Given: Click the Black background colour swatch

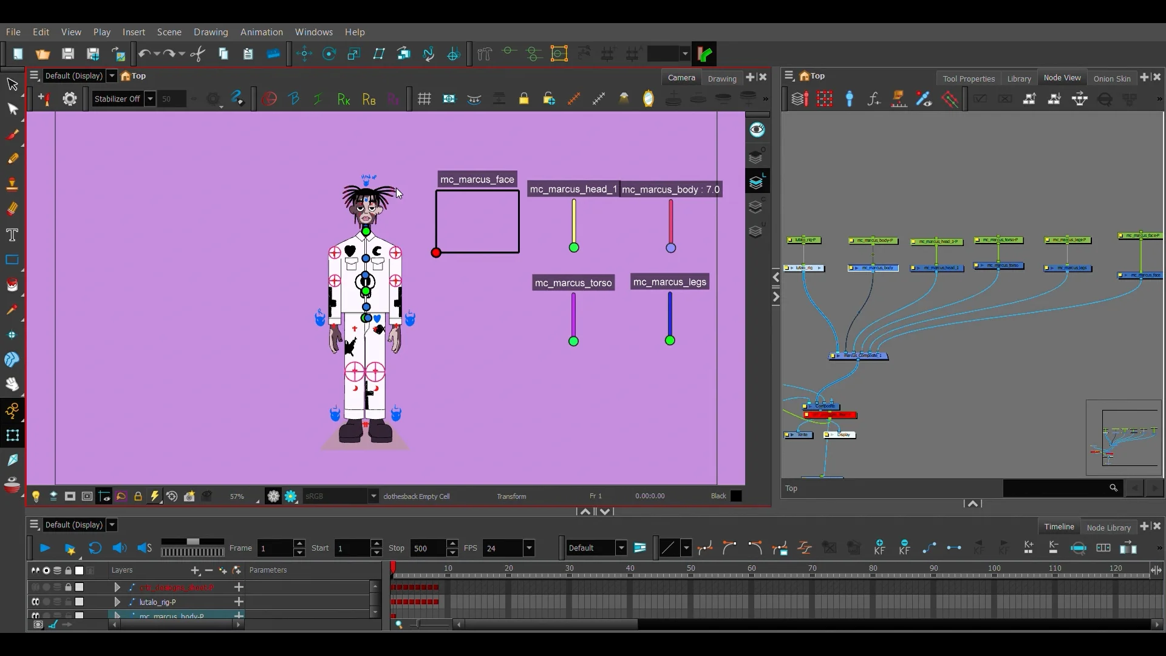Looking at the screenshot, I should [736, 496].
